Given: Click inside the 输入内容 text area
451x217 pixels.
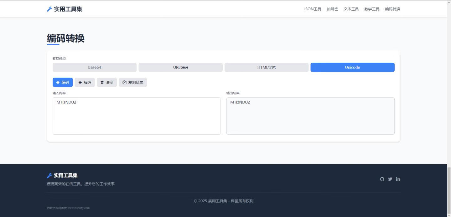Looking at the screenshot, I should pyautogui.click(x=137, y=115).
